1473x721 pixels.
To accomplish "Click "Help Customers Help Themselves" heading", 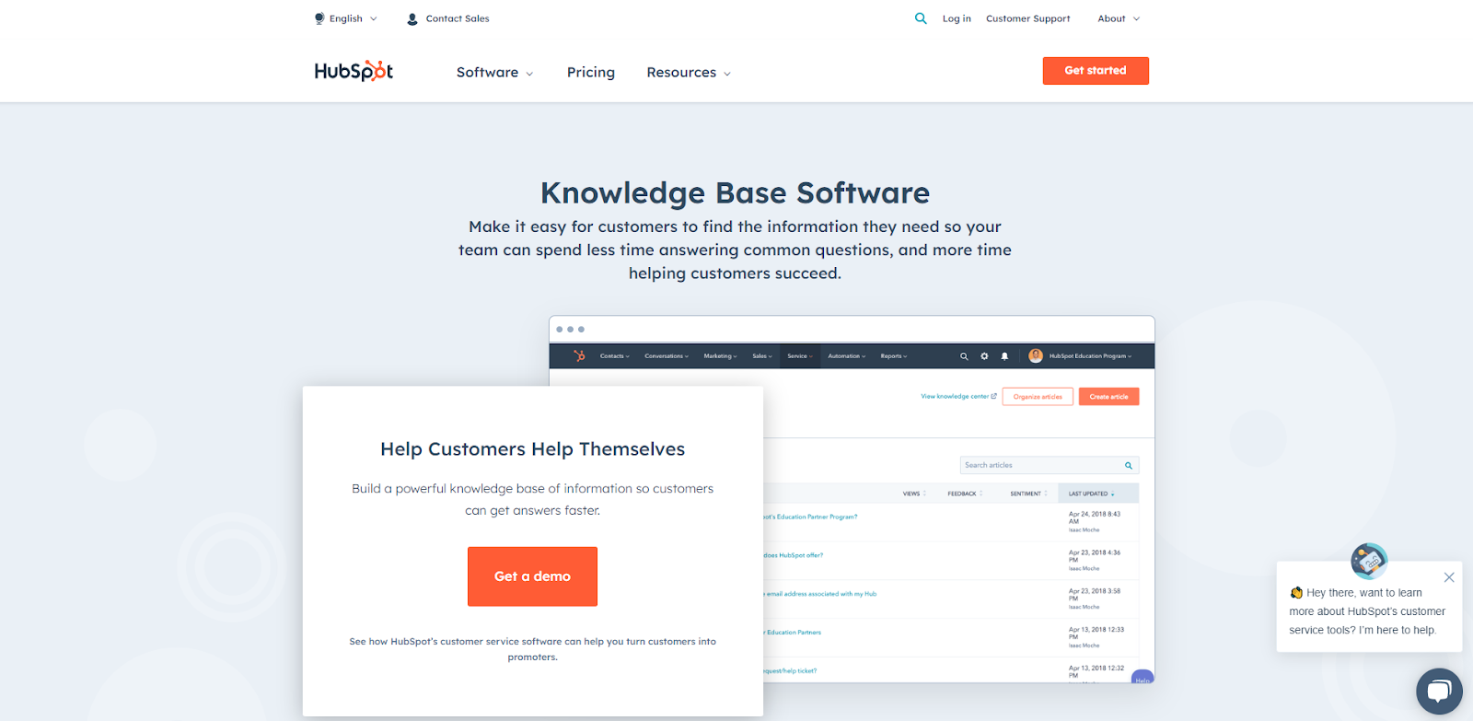I will [533, 449].
